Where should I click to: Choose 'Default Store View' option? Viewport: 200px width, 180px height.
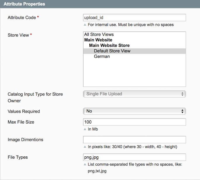(112, 51)
